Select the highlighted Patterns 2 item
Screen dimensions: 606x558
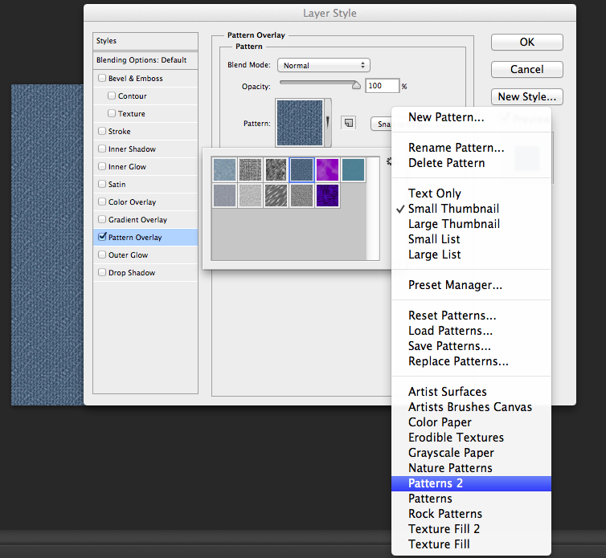coord(471,483)
